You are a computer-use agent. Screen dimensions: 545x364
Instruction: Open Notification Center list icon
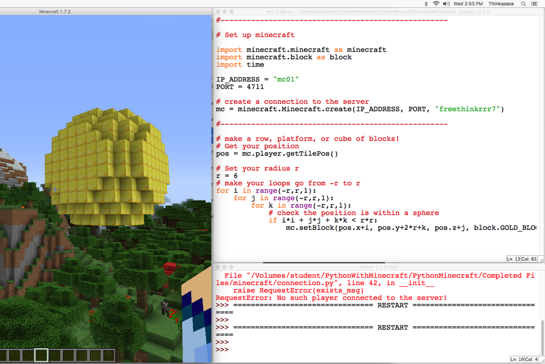(534, 4)
